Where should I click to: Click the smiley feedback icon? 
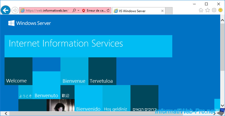pos(220,10)
